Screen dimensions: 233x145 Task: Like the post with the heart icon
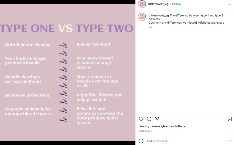(141, 119)
